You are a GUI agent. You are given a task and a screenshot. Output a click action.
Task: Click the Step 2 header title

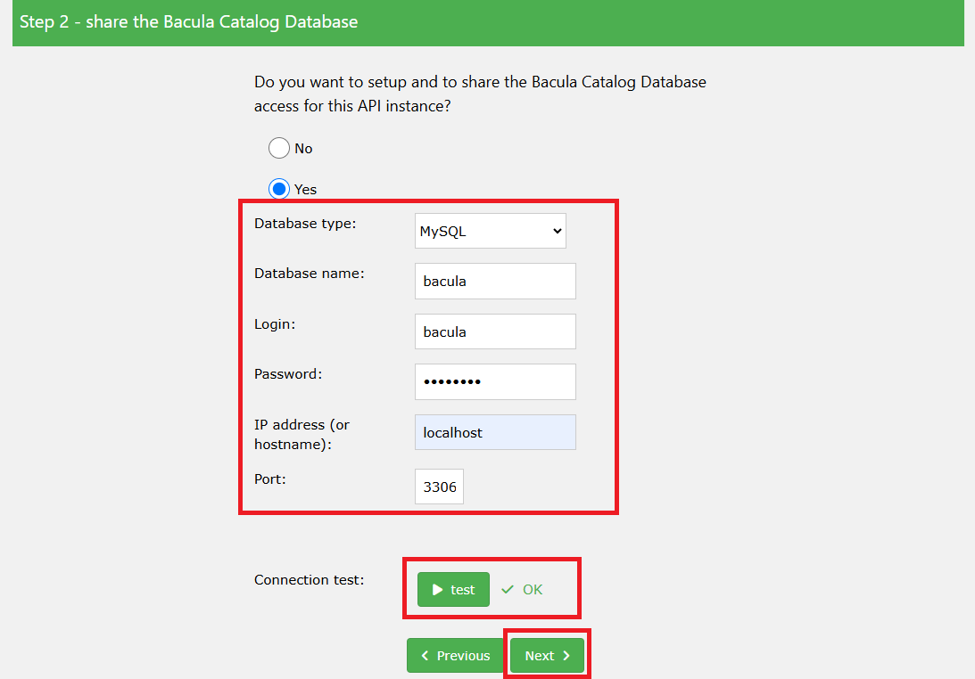click(188, 21)
